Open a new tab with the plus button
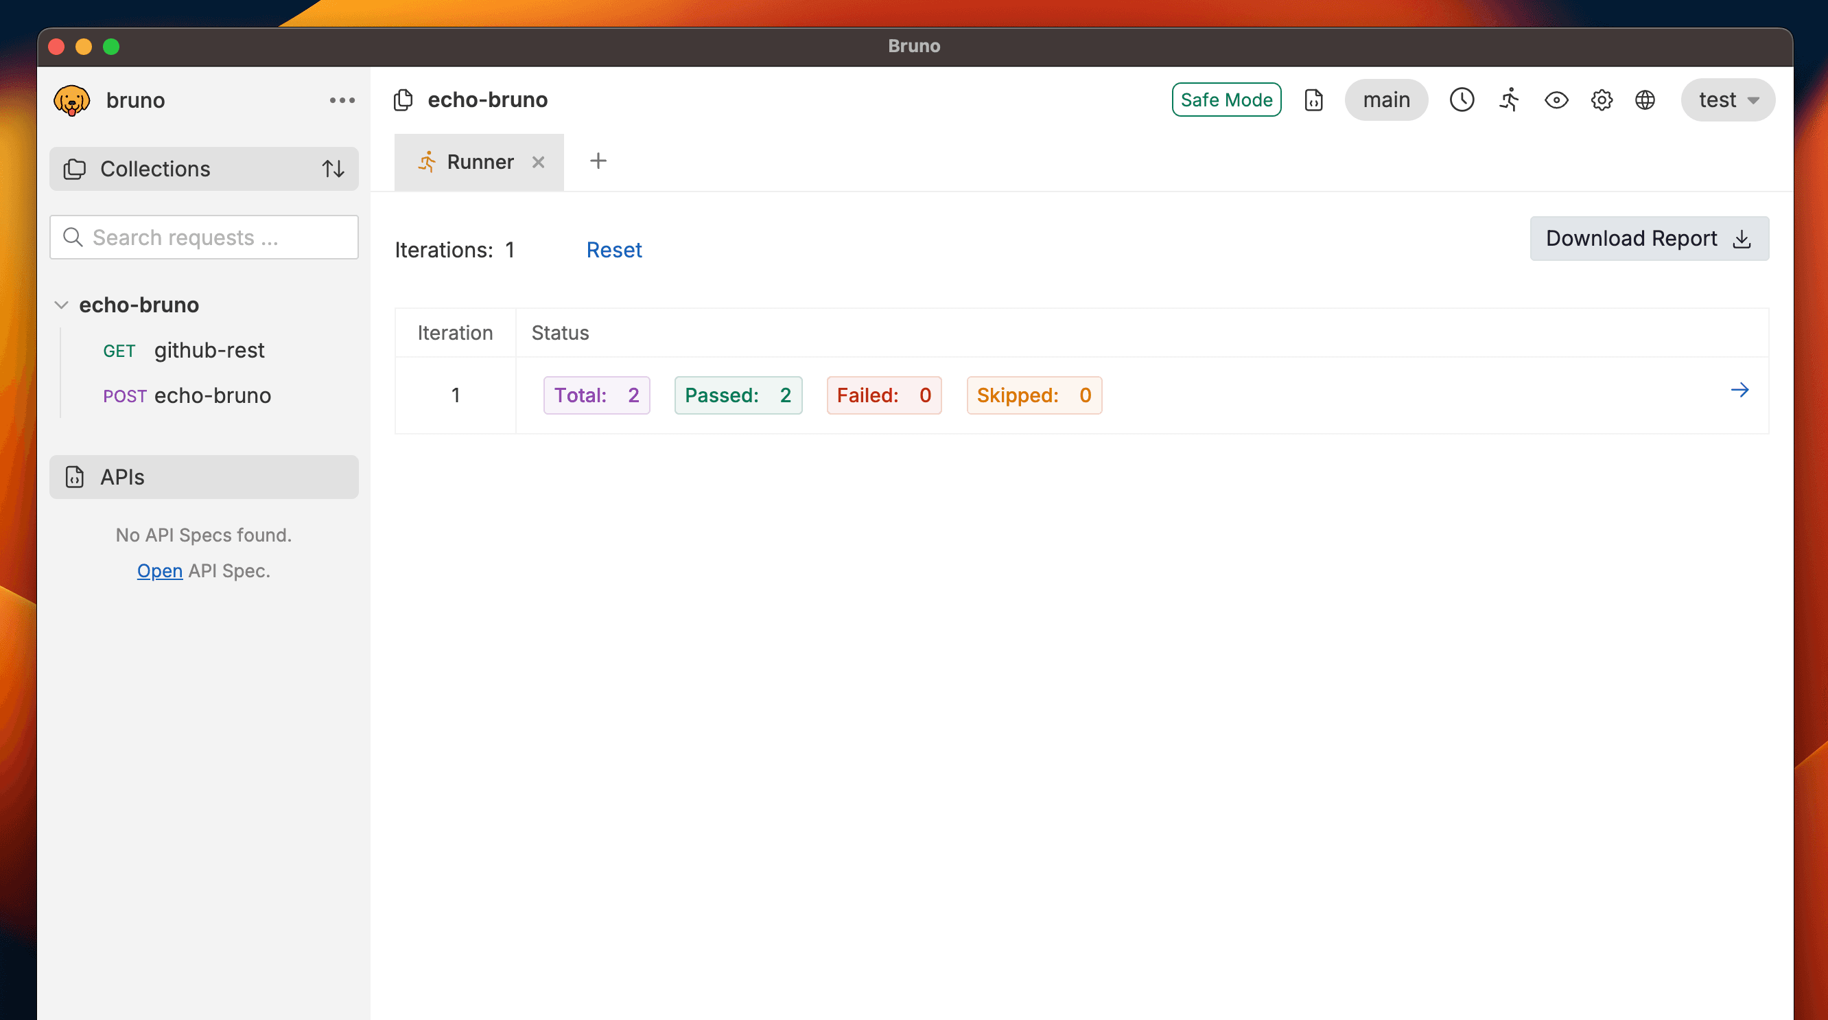 click(x=598, y=161)
